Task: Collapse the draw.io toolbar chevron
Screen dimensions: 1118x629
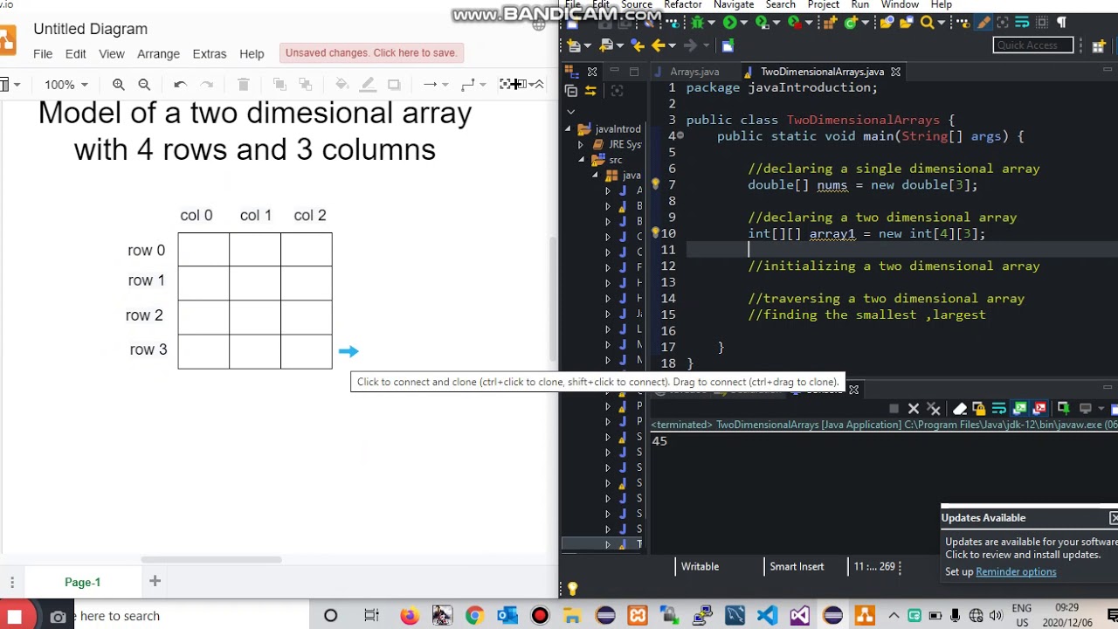Action: tap(539, 85)
